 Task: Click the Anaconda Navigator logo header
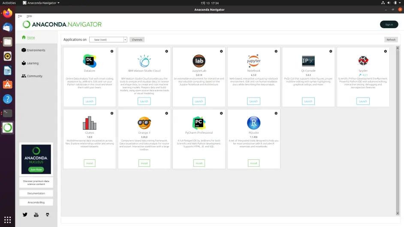tap(62, 24)
